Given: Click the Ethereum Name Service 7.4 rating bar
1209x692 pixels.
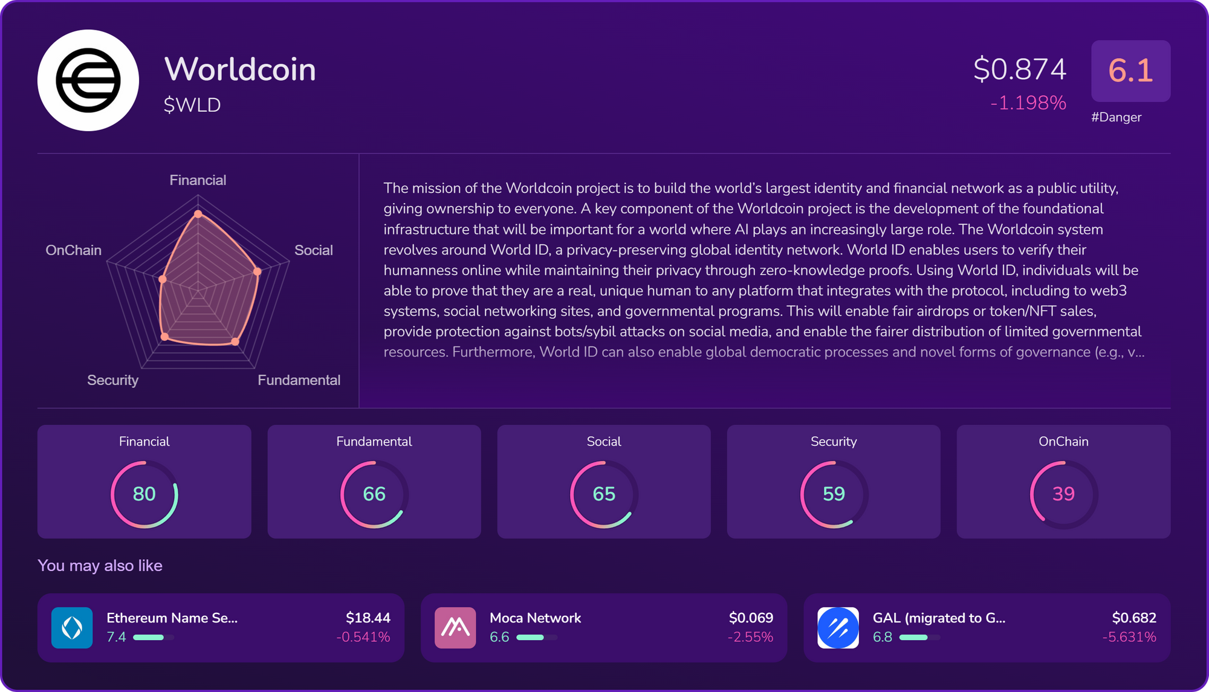Looking at the screenshot, I should click(154, 637).
